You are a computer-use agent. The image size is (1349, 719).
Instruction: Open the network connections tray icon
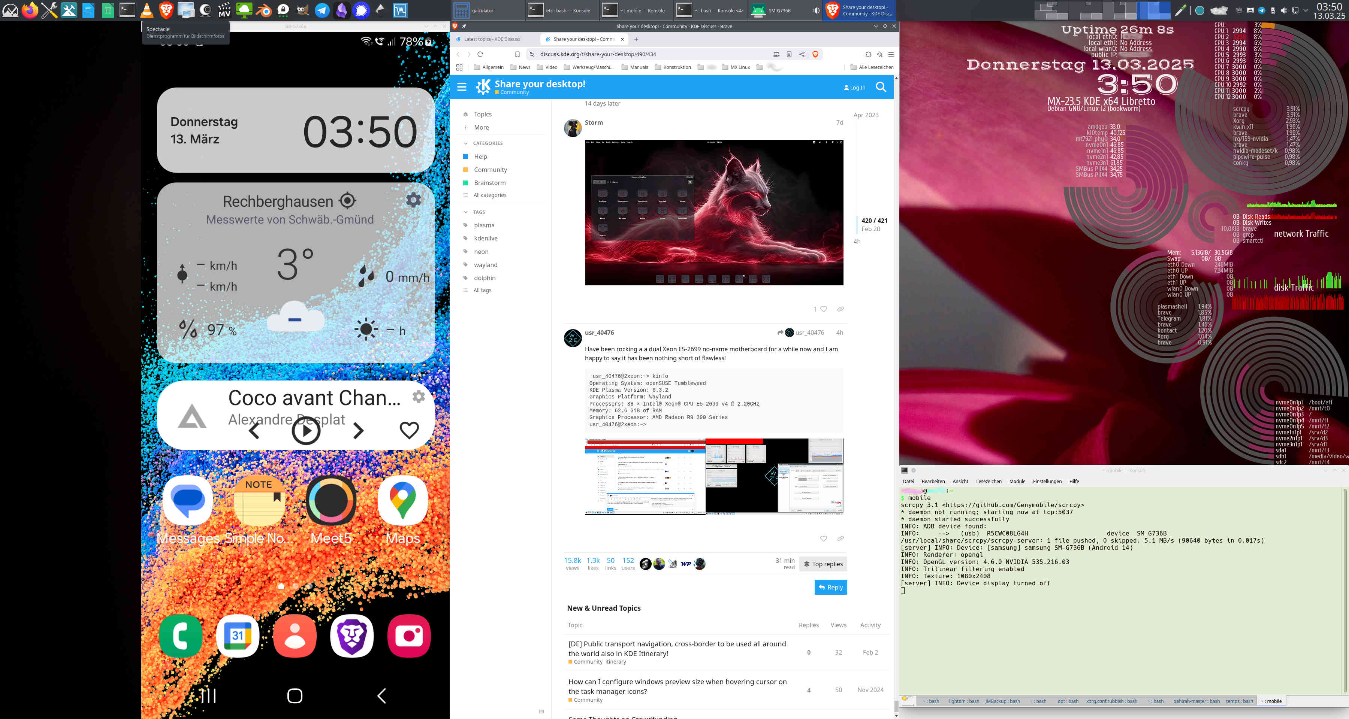[x=1295, y=10]
